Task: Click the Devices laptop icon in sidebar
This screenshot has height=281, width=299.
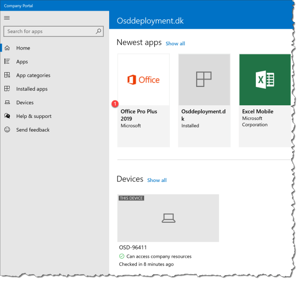Action: (7, 102)
